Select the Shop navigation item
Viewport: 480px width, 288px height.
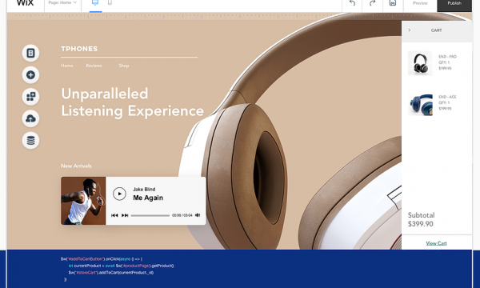point(124,66)
